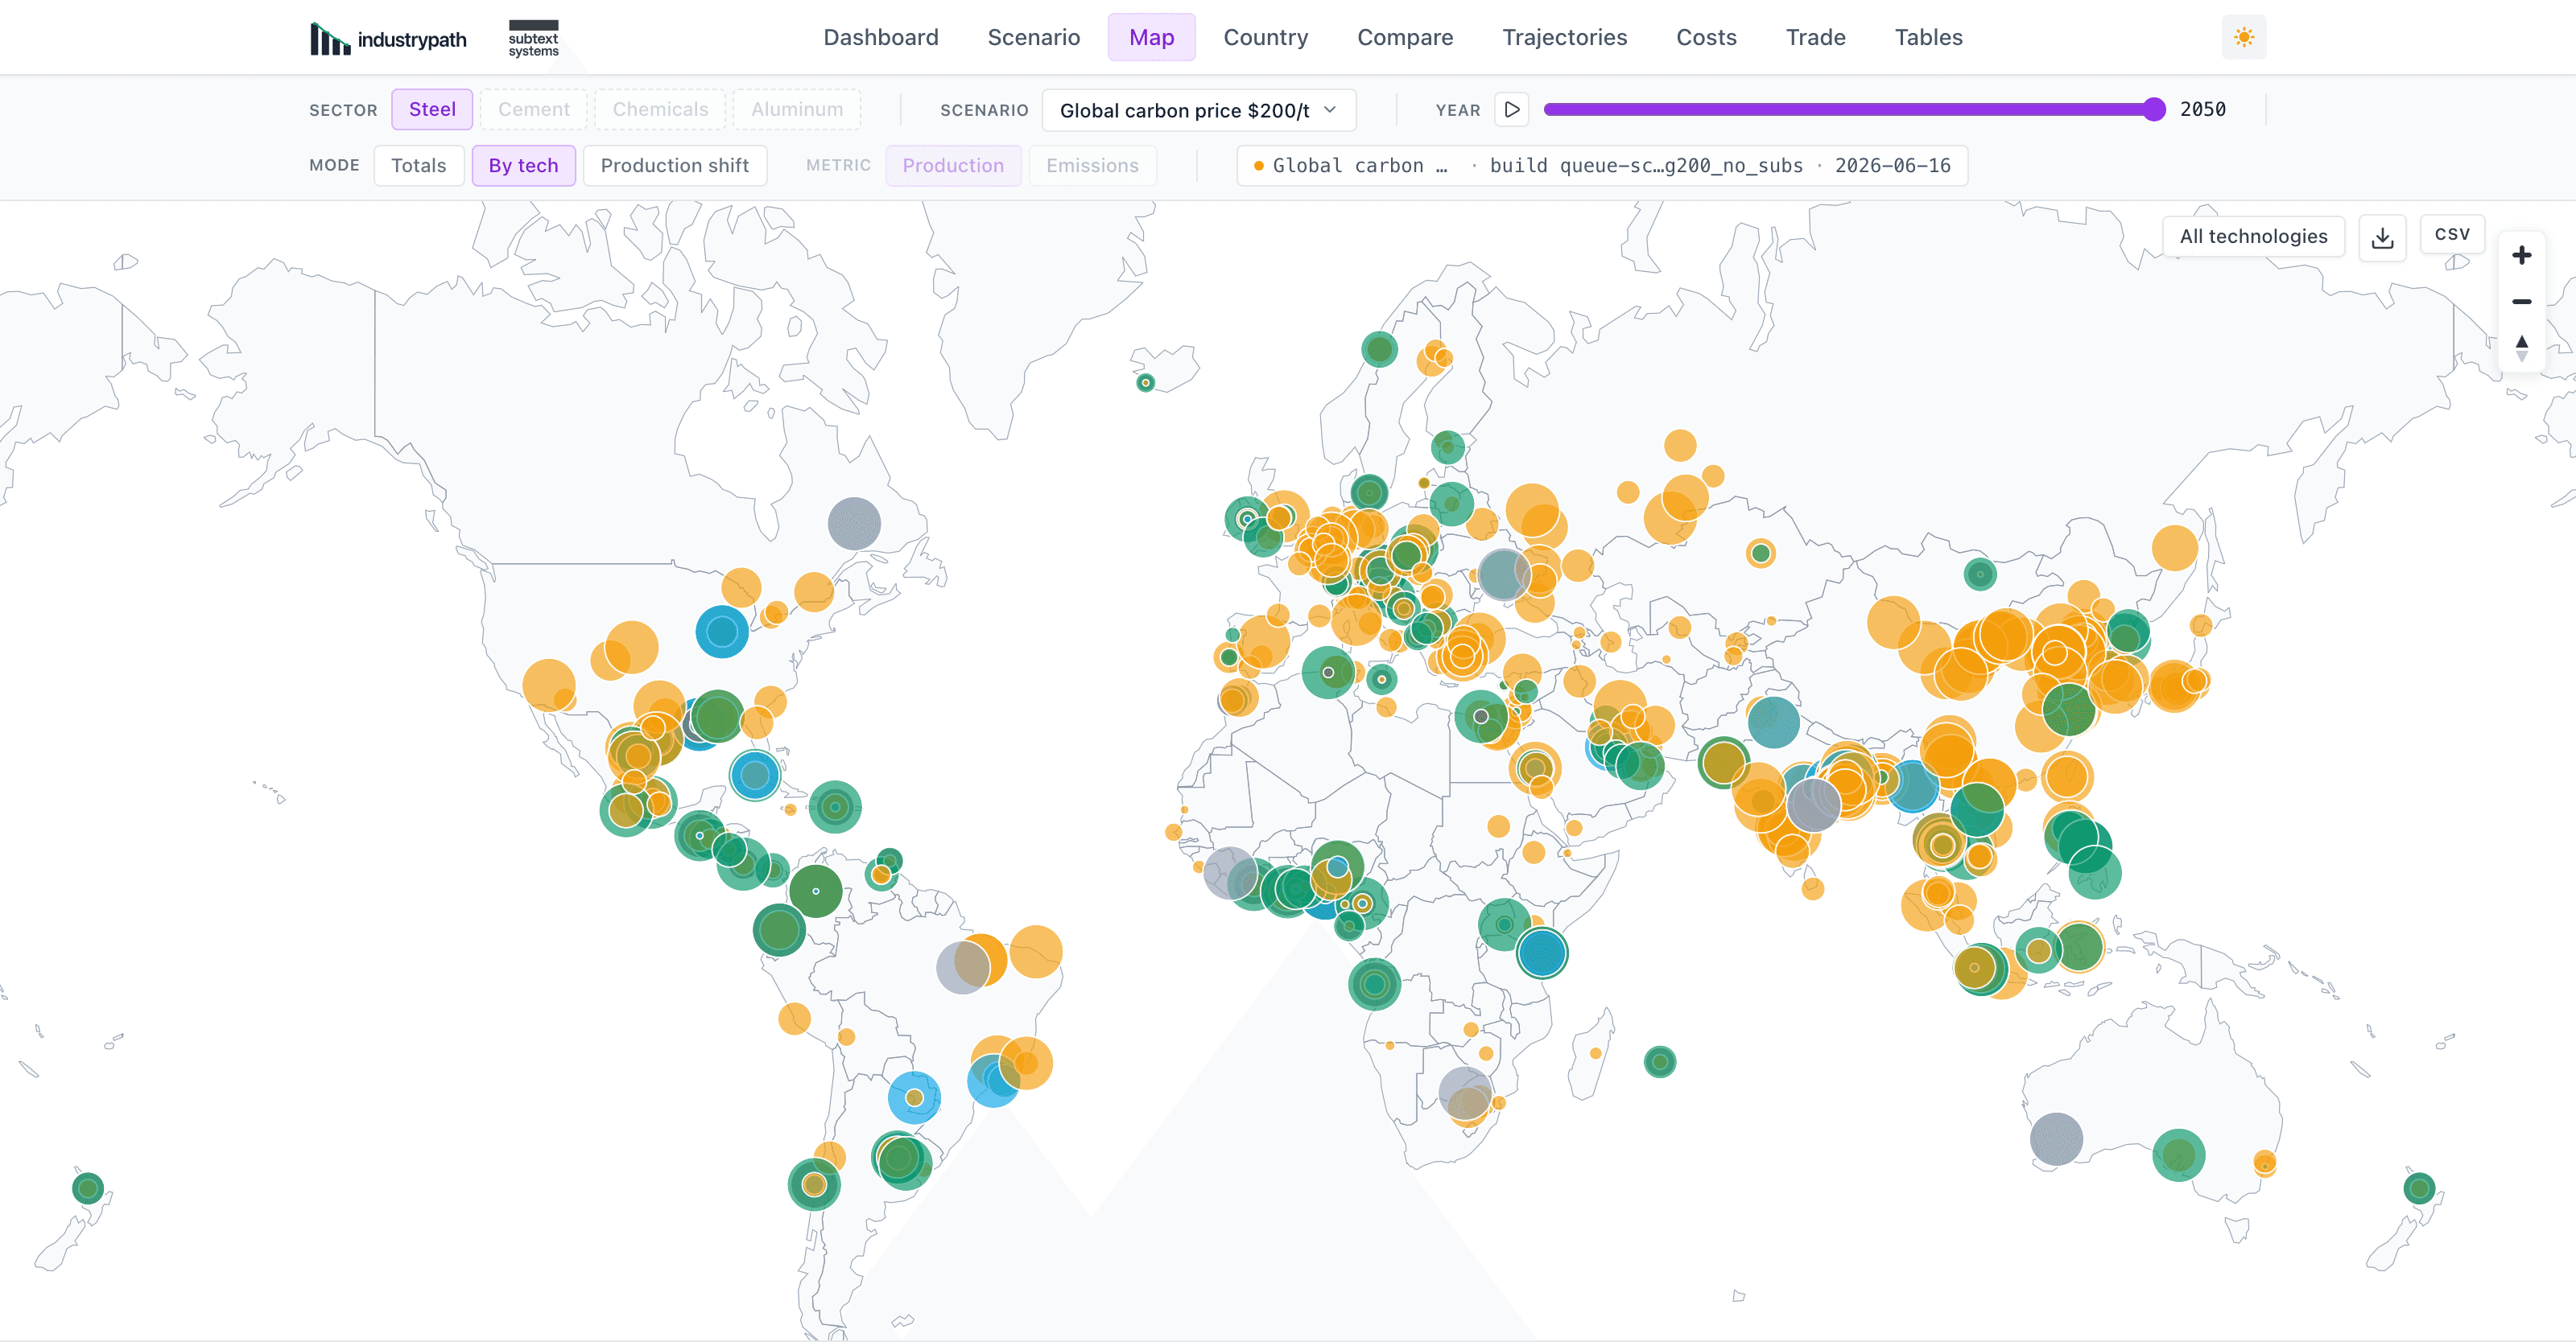Open the Dashboard tab
Viewport: 2576px width, 1342px height.
[x=880, y=38]
